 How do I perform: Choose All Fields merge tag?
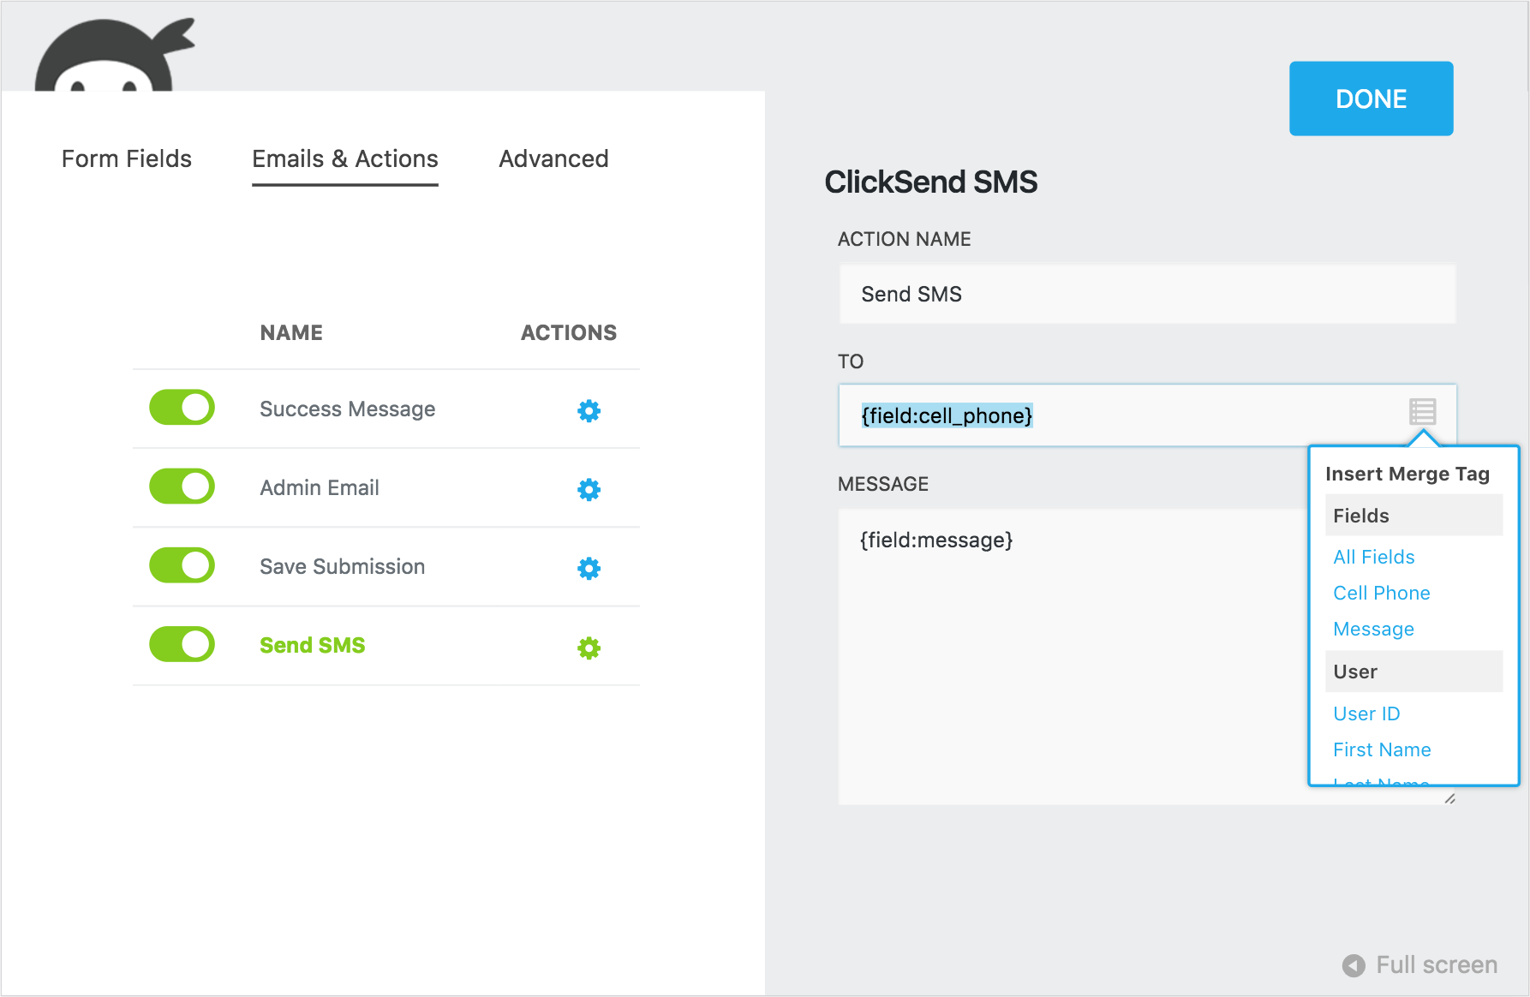[x=1373, y=557]
